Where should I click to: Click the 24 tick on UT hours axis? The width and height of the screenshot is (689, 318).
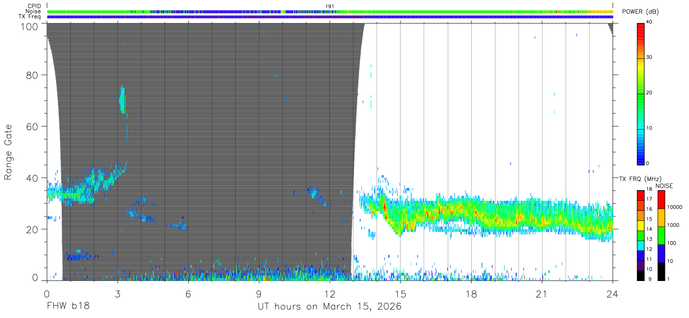pos(612,293)
